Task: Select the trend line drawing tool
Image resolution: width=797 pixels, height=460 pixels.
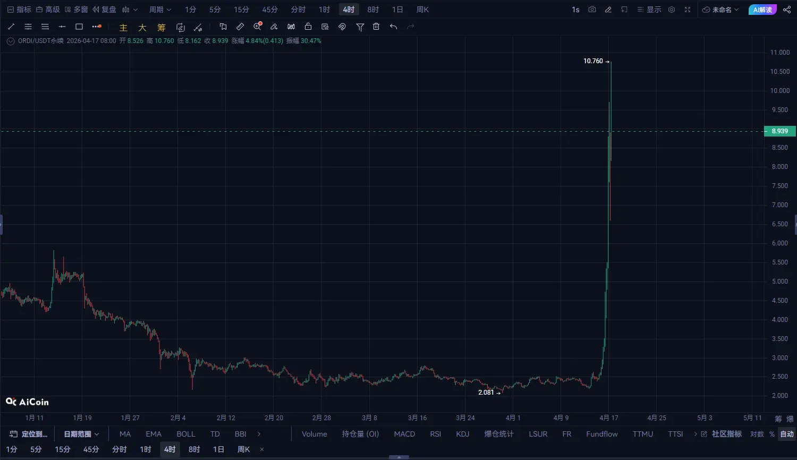Action: [11, 27]
